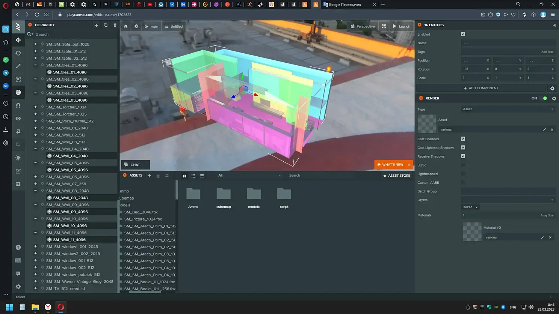
Task: Open the Perspective camera menu
Action: point(363,26)
